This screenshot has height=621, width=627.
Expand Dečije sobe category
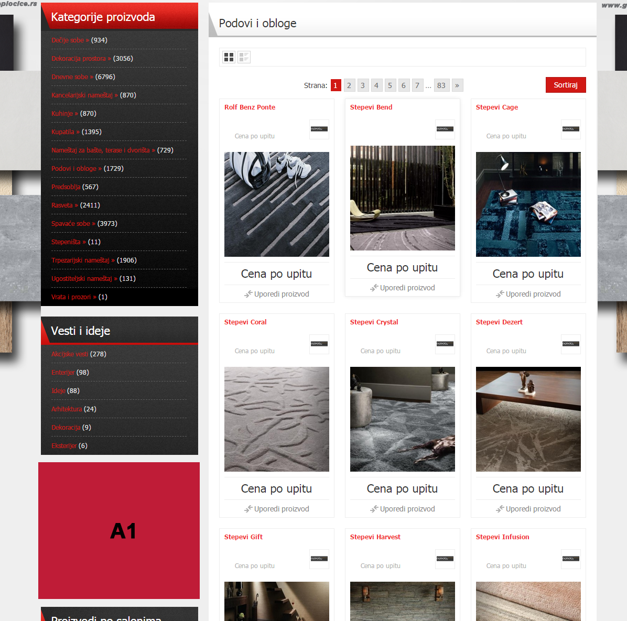point(70,40)
